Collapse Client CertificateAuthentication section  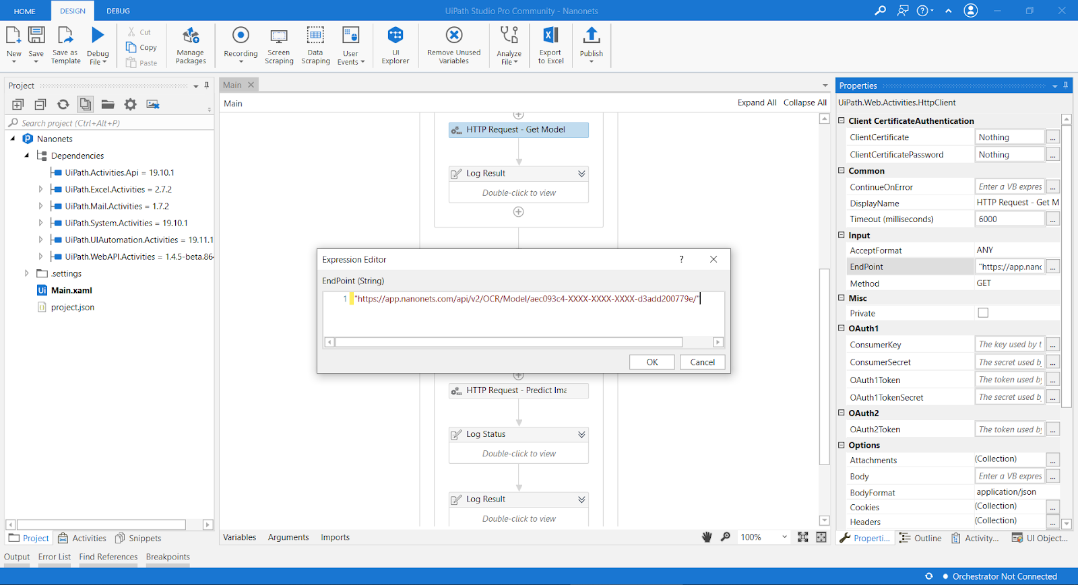click(842, 121)
